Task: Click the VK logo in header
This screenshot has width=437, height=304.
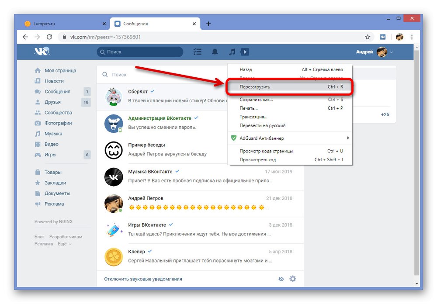Action: tap(42, 51)
